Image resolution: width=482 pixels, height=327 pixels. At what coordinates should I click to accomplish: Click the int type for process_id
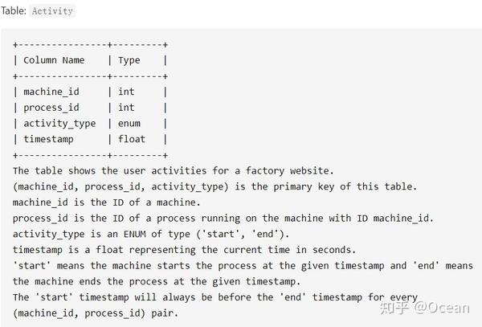pos(126,108)
